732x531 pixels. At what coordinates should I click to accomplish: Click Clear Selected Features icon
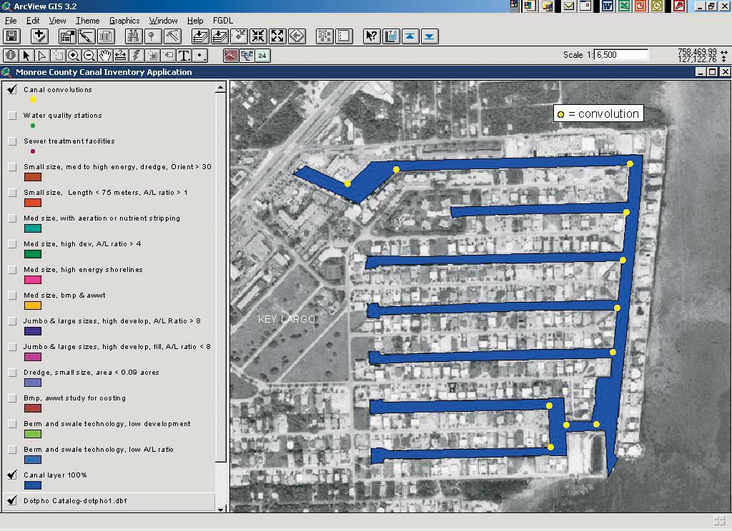(x=344, y=36)
